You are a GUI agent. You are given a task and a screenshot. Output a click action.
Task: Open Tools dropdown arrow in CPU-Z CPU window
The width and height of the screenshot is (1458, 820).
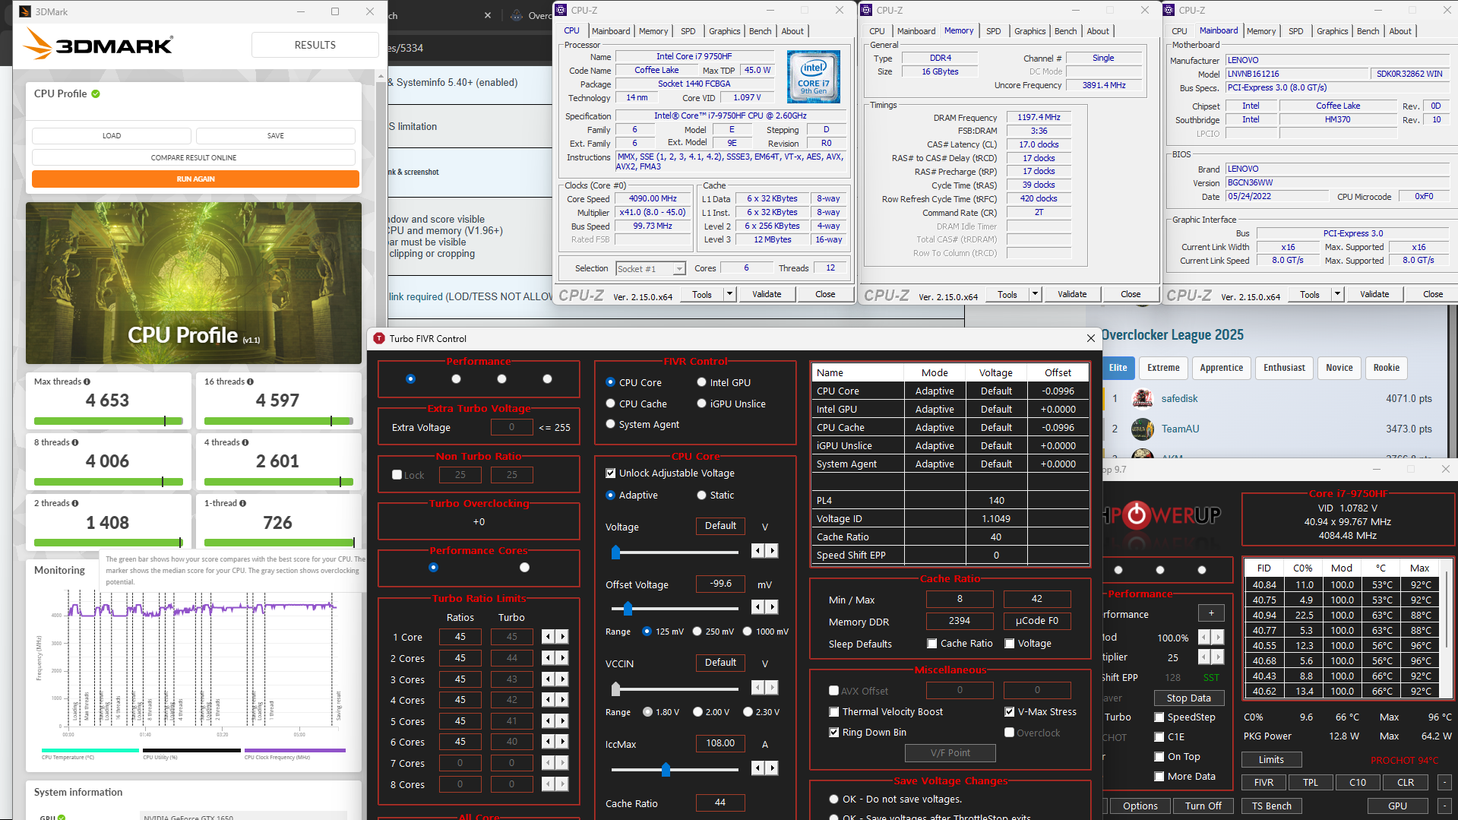[729, 294]
